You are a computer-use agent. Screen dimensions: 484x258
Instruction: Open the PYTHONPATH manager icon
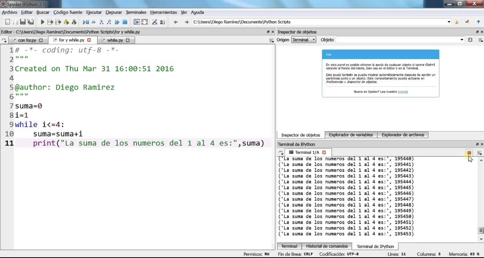[162, 22]
